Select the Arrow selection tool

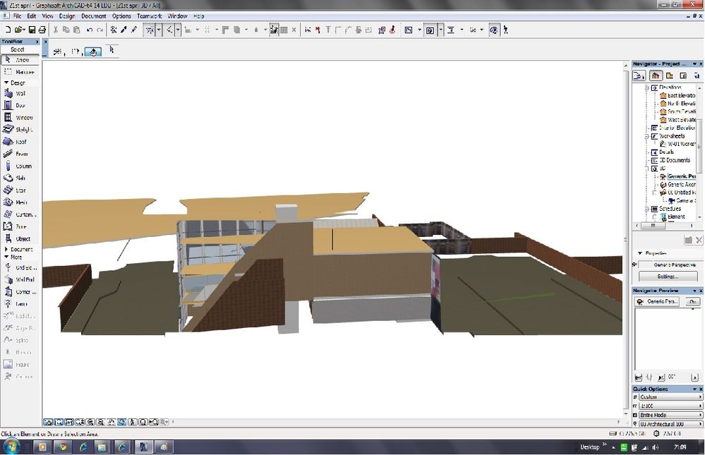tap(19, 60)
